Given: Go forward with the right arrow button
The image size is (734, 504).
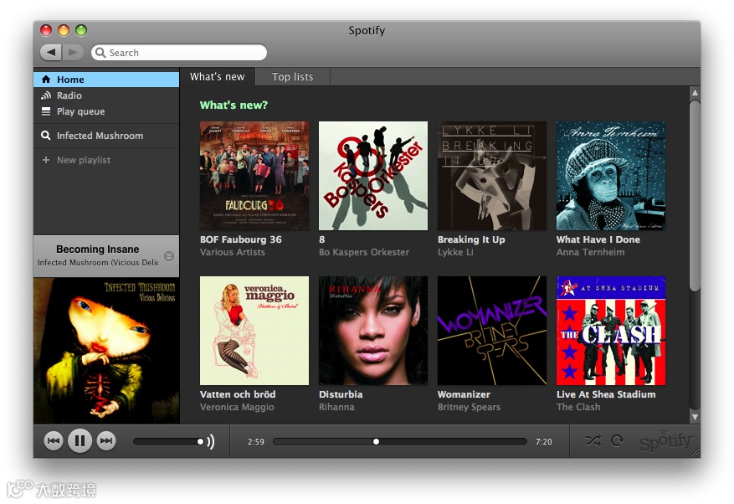Looking at the screenshot, I should coord(73,52).
